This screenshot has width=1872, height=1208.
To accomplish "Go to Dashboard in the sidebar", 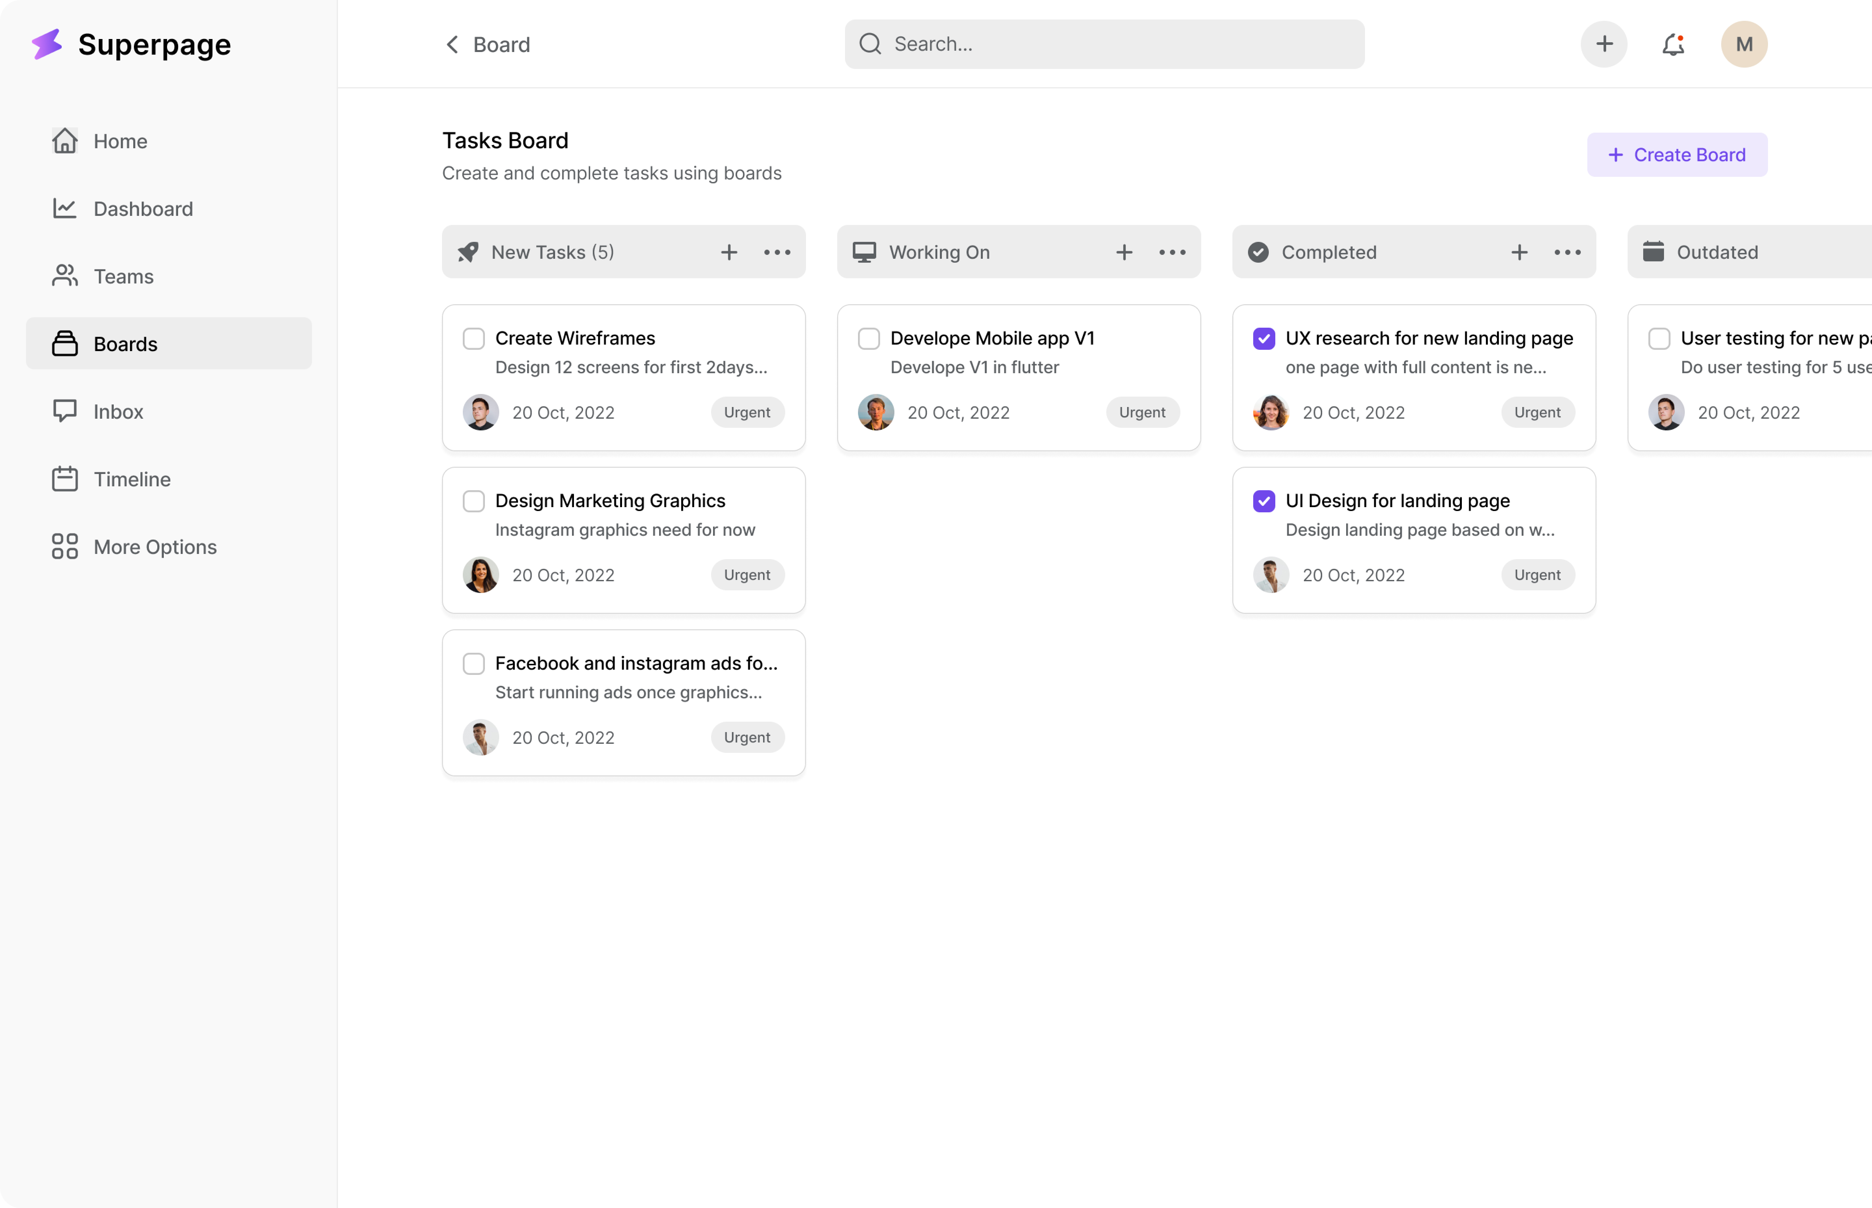I will click(x=143, y=209).
